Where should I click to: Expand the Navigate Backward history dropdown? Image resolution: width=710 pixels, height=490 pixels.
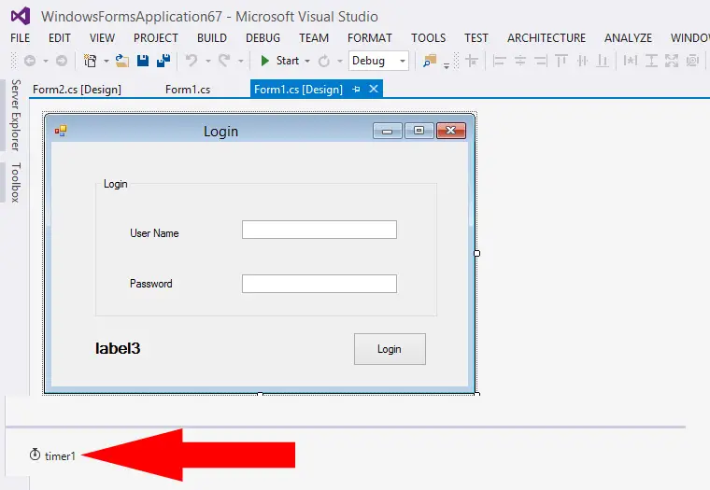pyautogui.click(x=45, y=61)
